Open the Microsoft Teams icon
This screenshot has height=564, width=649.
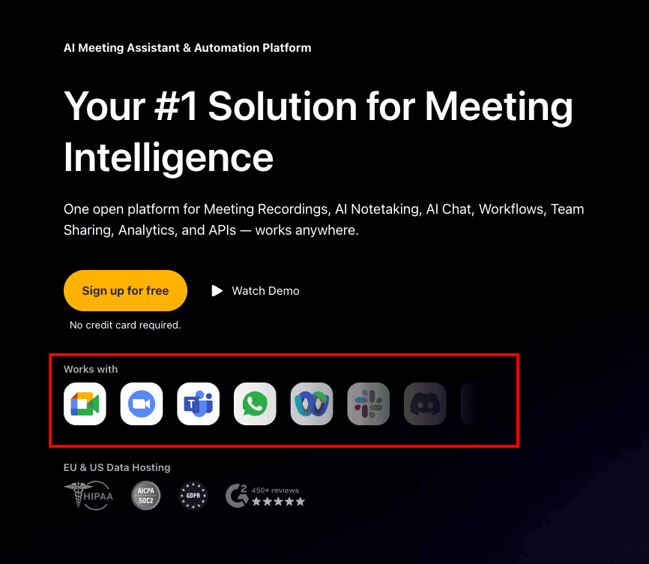tap(199, 403)
